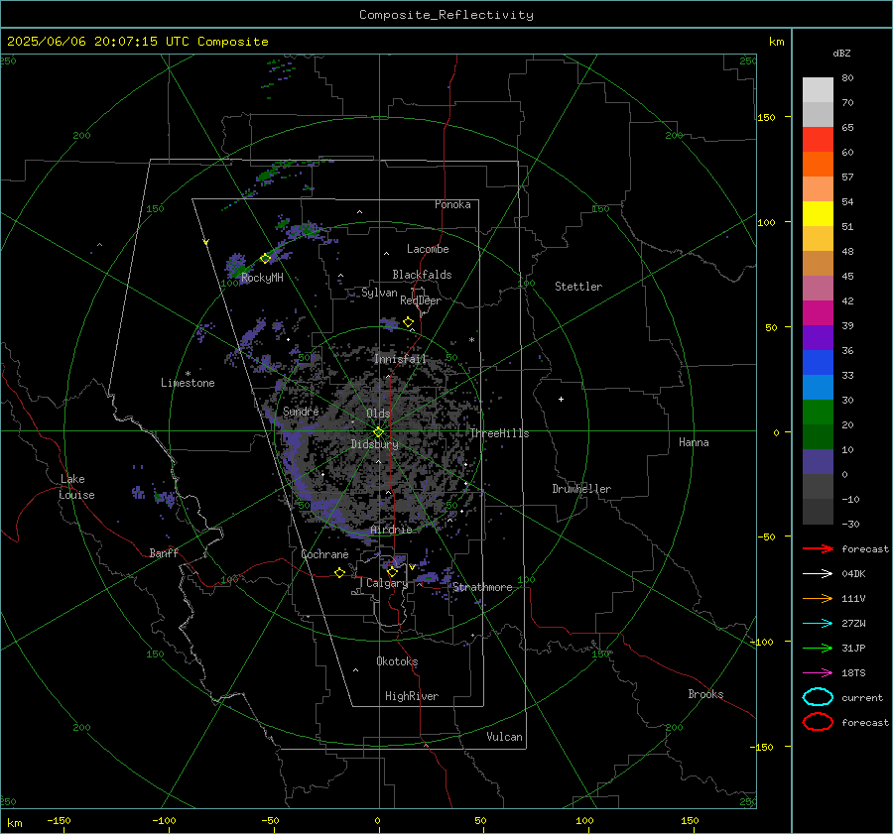Click the 'Okotoks' town label
Screen dimensions: 893x834
coord(397,661)
